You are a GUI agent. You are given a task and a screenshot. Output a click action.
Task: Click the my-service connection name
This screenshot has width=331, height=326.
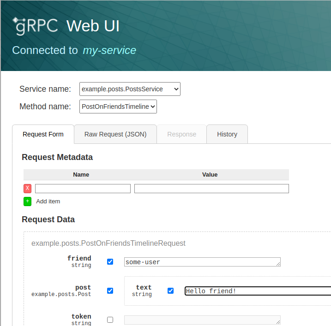(109, 50)
